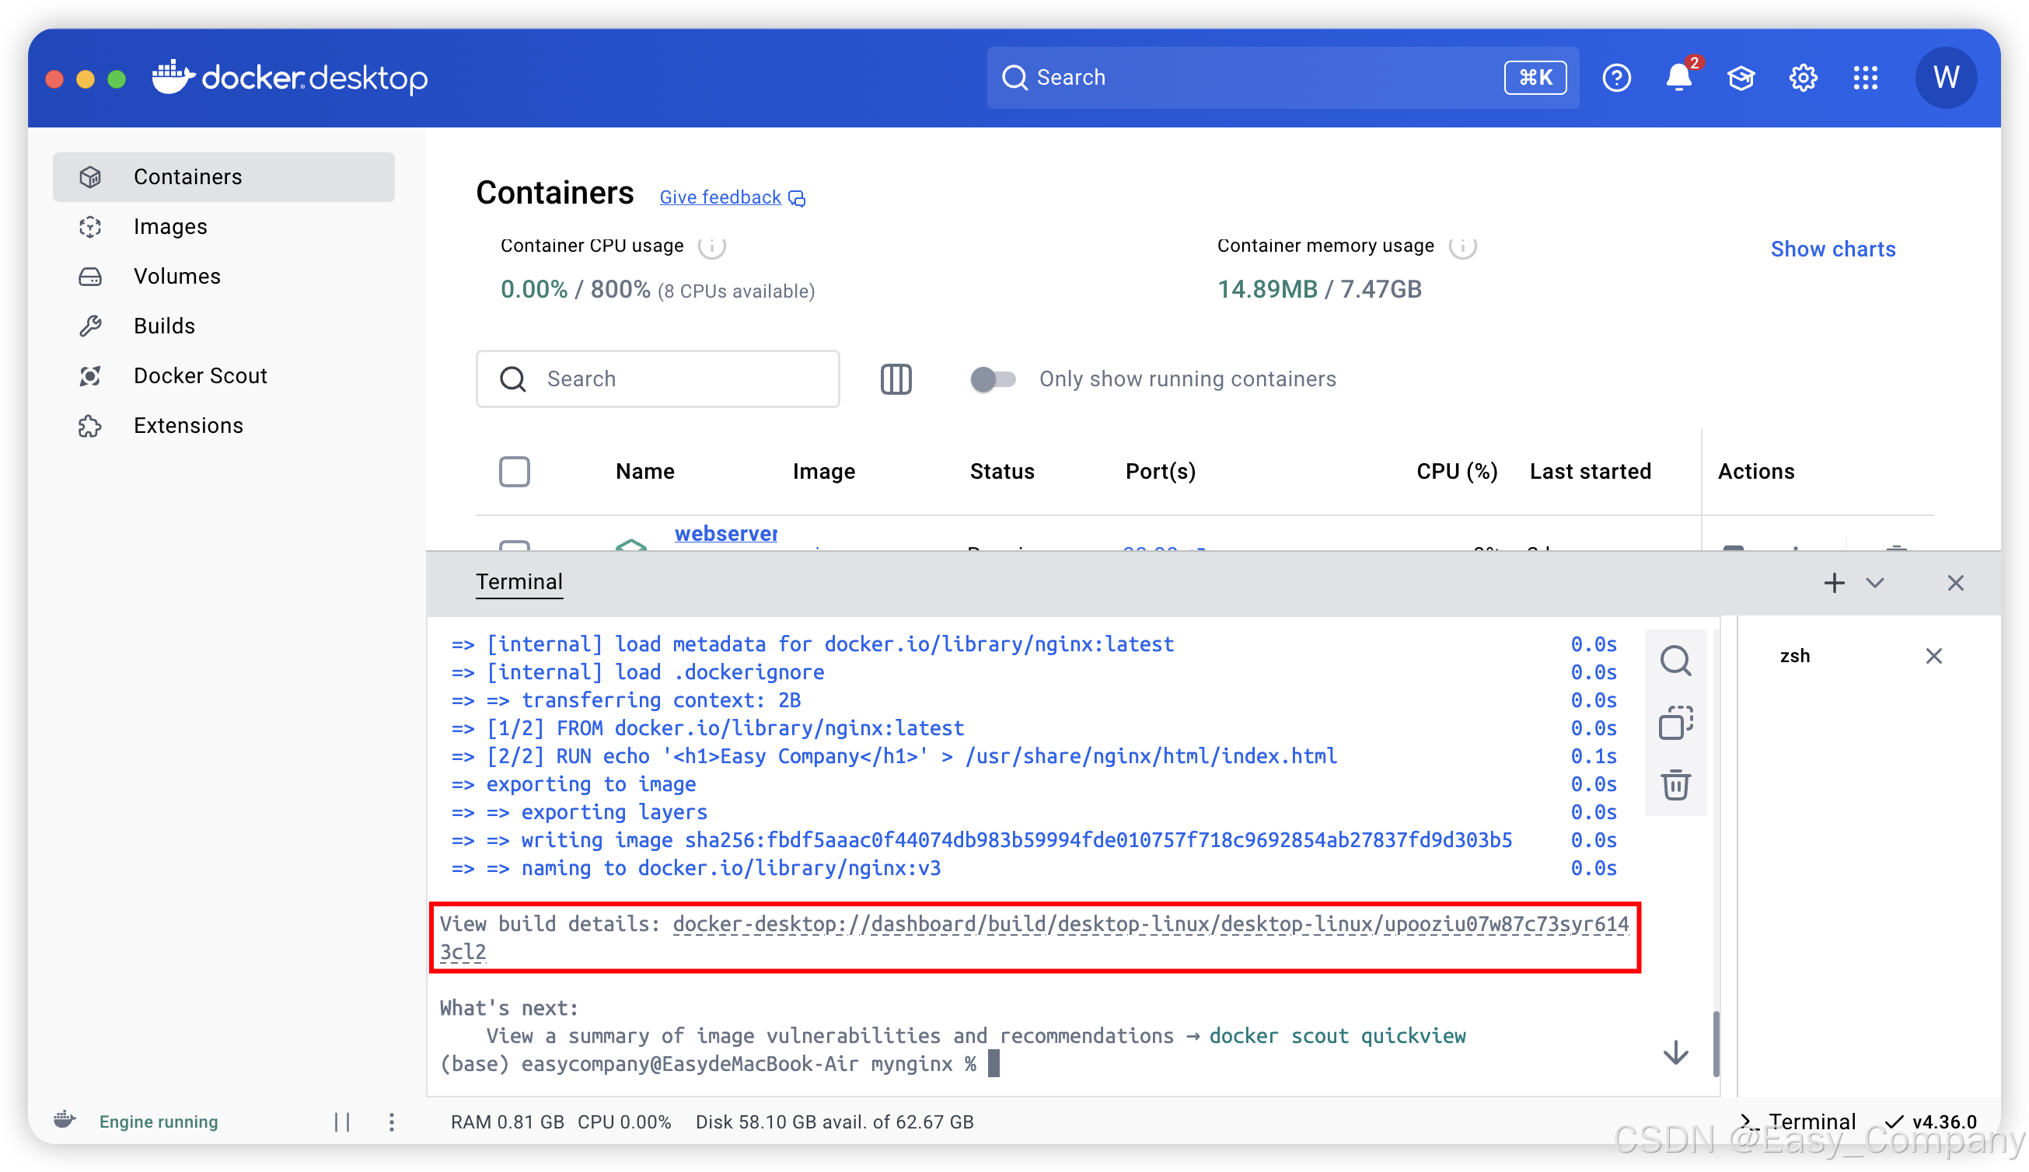Expand terminal session chevron dropdown
Screen dimensions: 2029x1172
1874,583
